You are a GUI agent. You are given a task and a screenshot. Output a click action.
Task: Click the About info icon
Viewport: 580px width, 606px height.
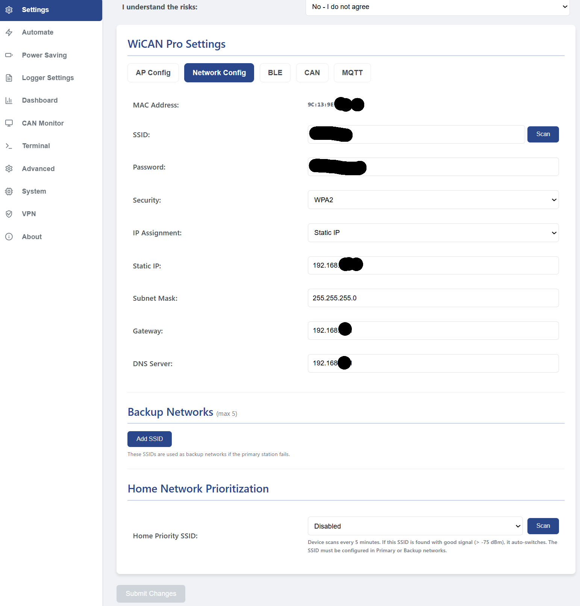coord(9,237)
